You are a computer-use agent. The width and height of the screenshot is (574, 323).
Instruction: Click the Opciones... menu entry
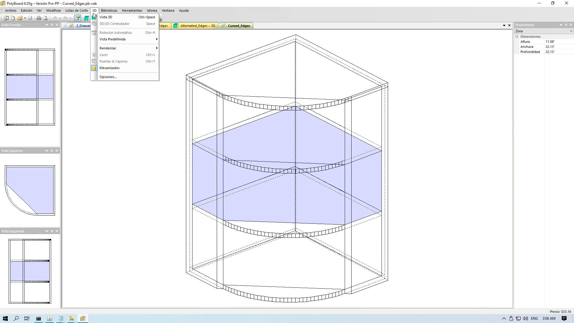click(108, 77)
